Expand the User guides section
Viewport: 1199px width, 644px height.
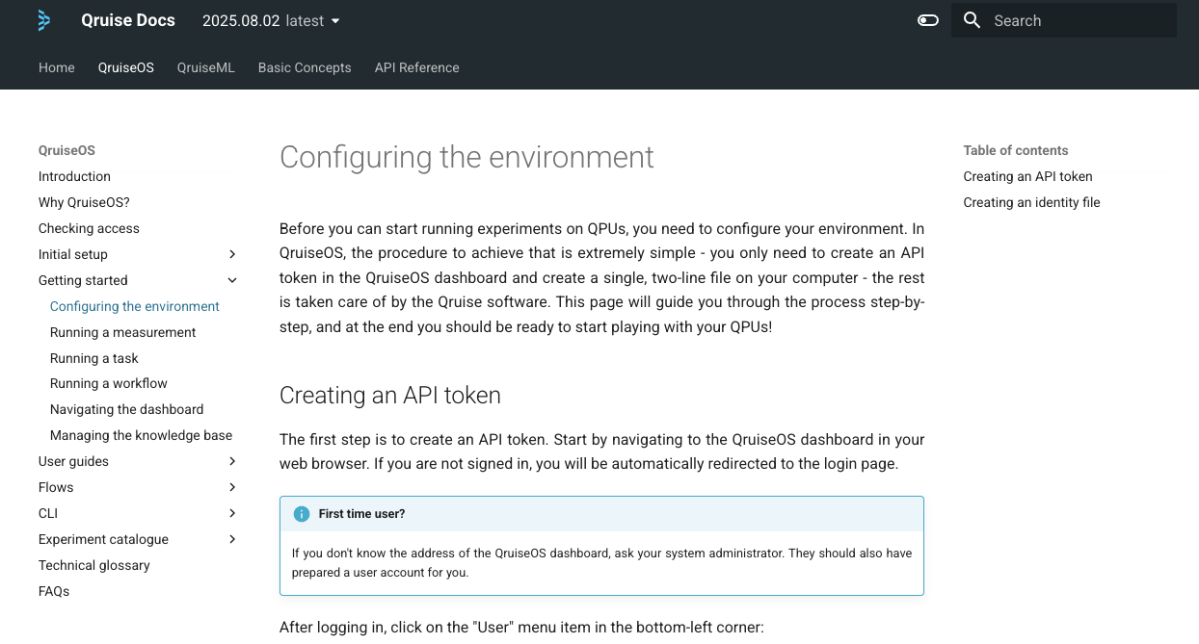(x=232, y=461)
